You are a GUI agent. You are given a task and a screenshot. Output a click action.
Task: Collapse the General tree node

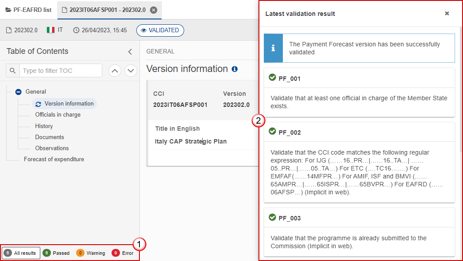(x=18, y=92)
